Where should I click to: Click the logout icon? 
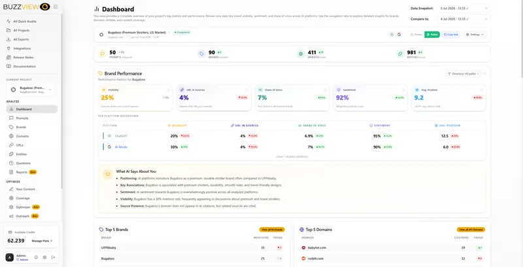54,257
